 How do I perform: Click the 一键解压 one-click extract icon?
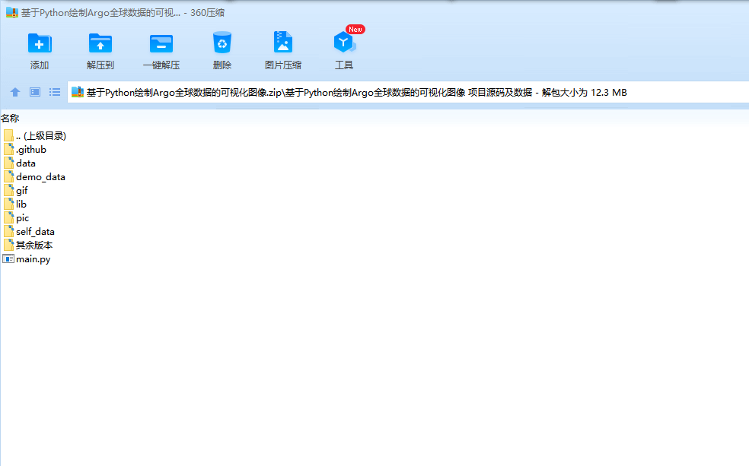tap(161, 44)
